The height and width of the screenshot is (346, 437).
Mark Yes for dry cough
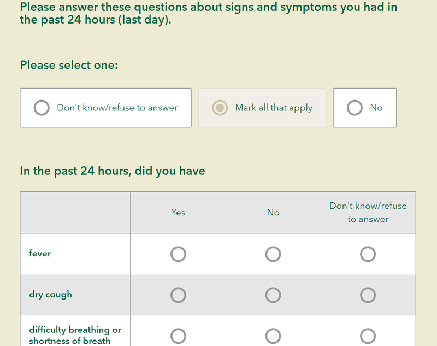click(x=178, y=295)
